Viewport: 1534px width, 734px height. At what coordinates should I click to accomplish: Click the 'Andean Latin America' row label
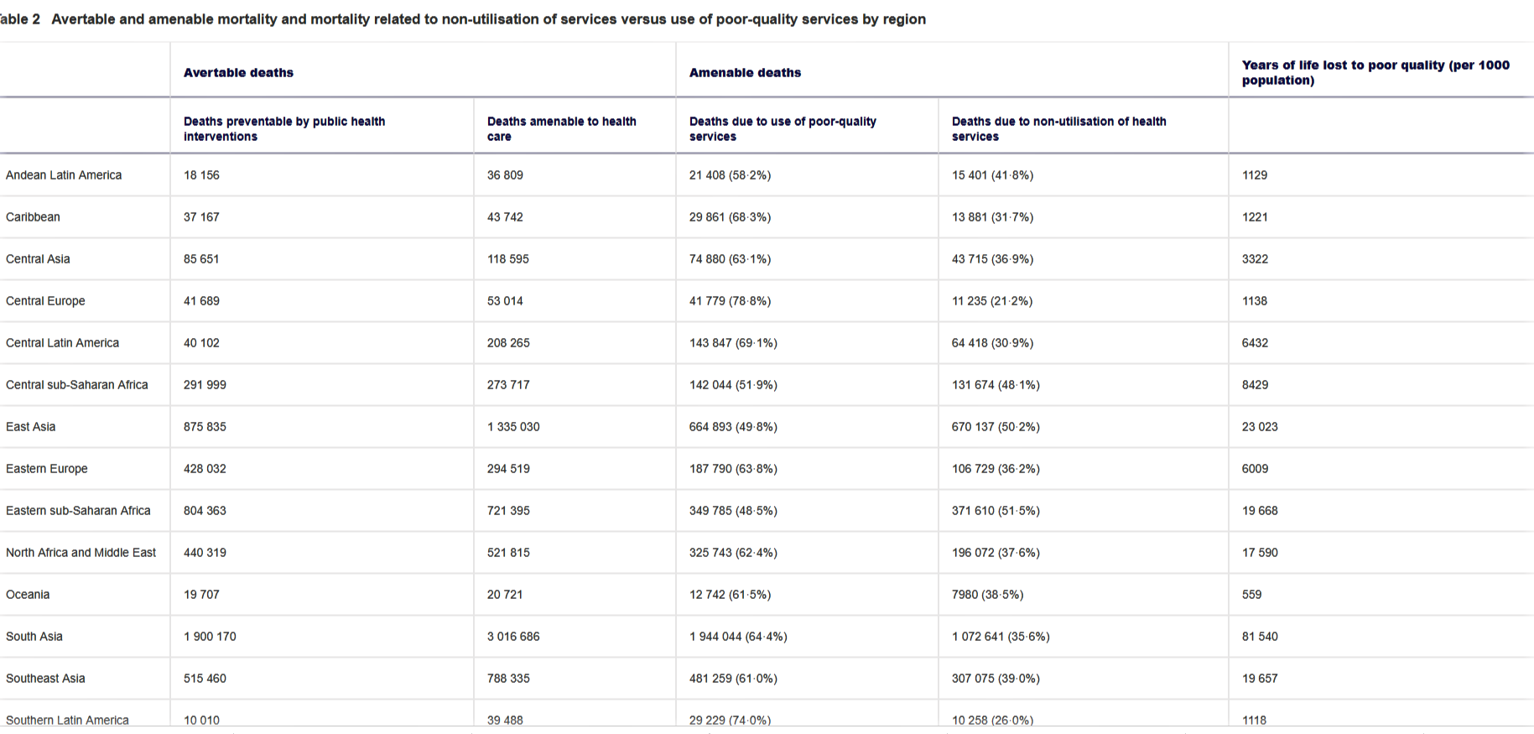[64, 175]
